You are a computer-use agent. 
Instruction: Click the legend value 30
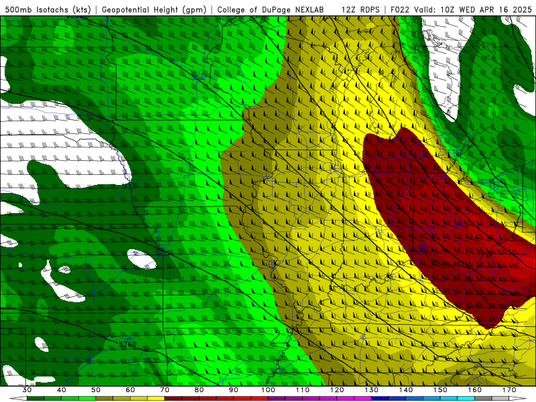click(x=27, y=390)
